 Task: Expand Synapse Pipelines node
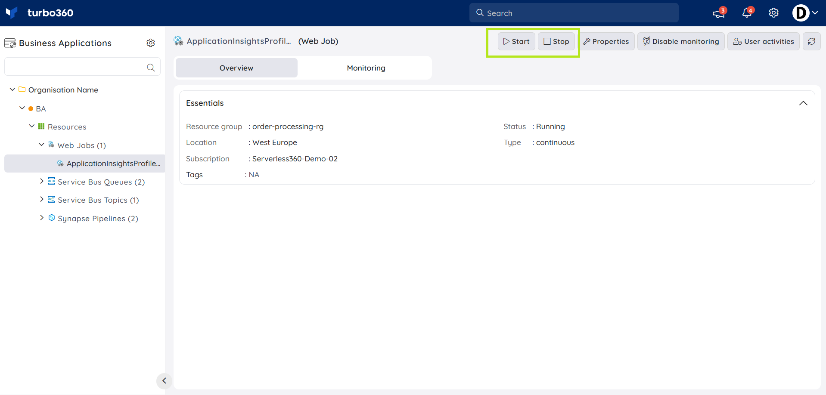(41, 218)
